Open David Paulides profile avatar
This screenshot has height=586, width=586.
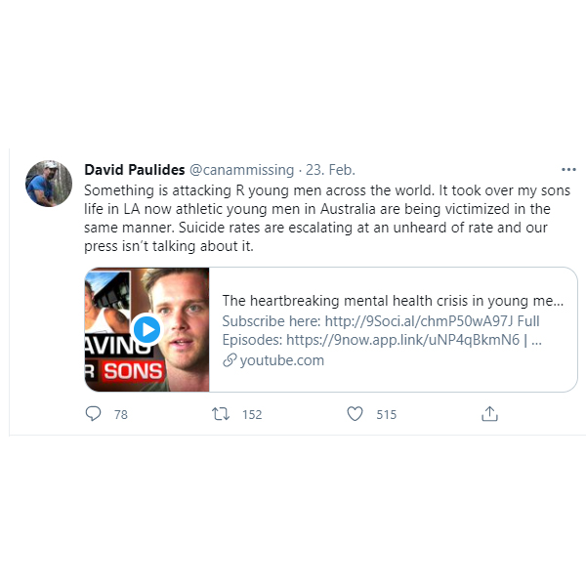[49, 184]
